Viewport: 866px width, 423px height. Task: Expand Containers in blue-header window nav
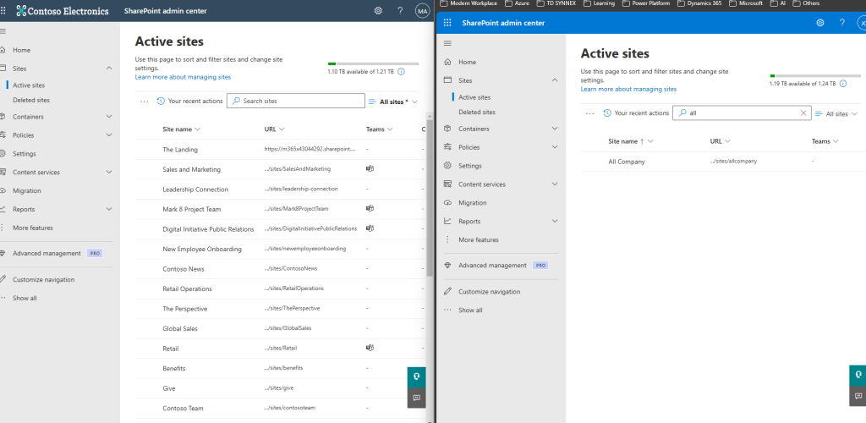pos(555,129)
